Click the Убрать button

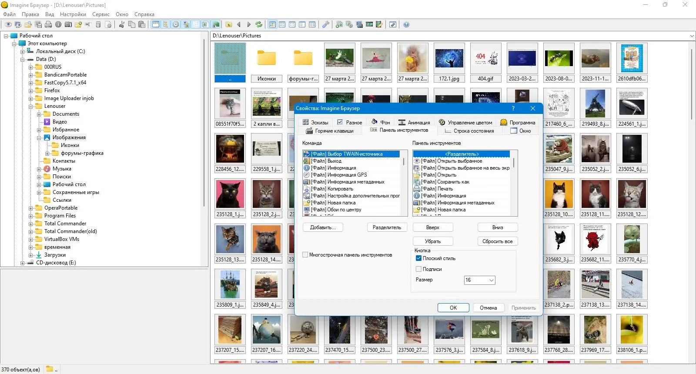click(x=433, y=241)
